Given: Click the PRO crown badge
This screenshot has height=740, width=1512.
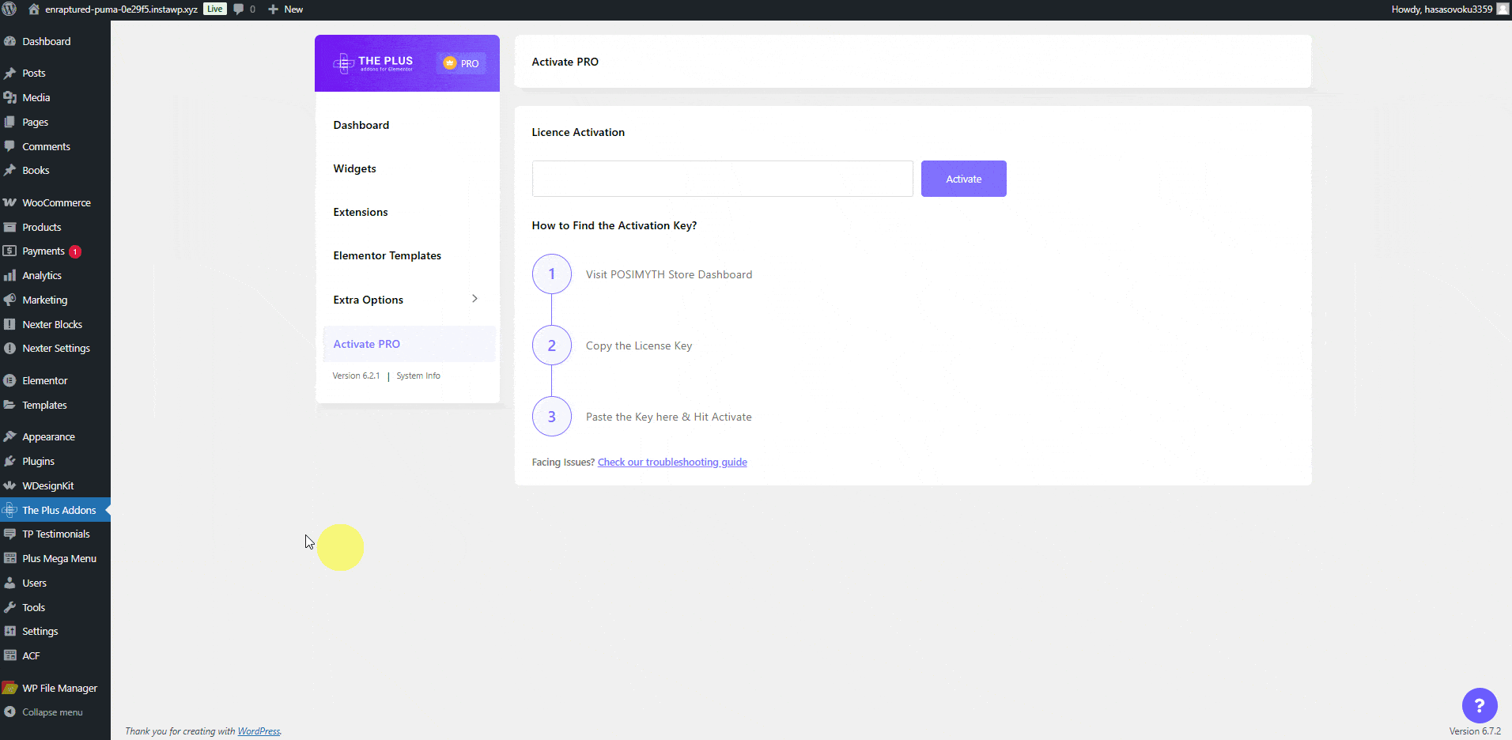Looking at the screenshot, I should coord(461,63).
